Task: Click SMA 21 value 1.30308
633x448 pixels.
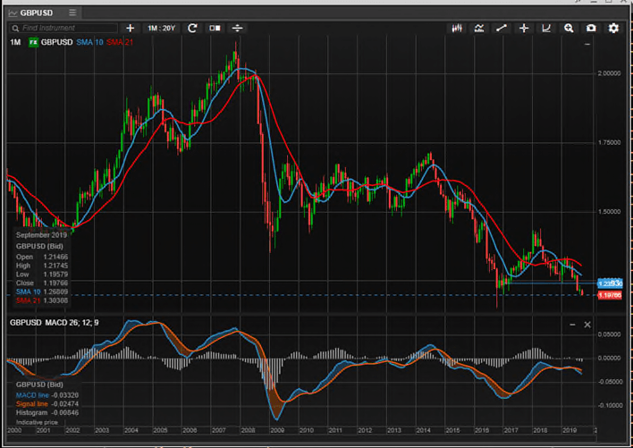Action: (x=55, y=300)
